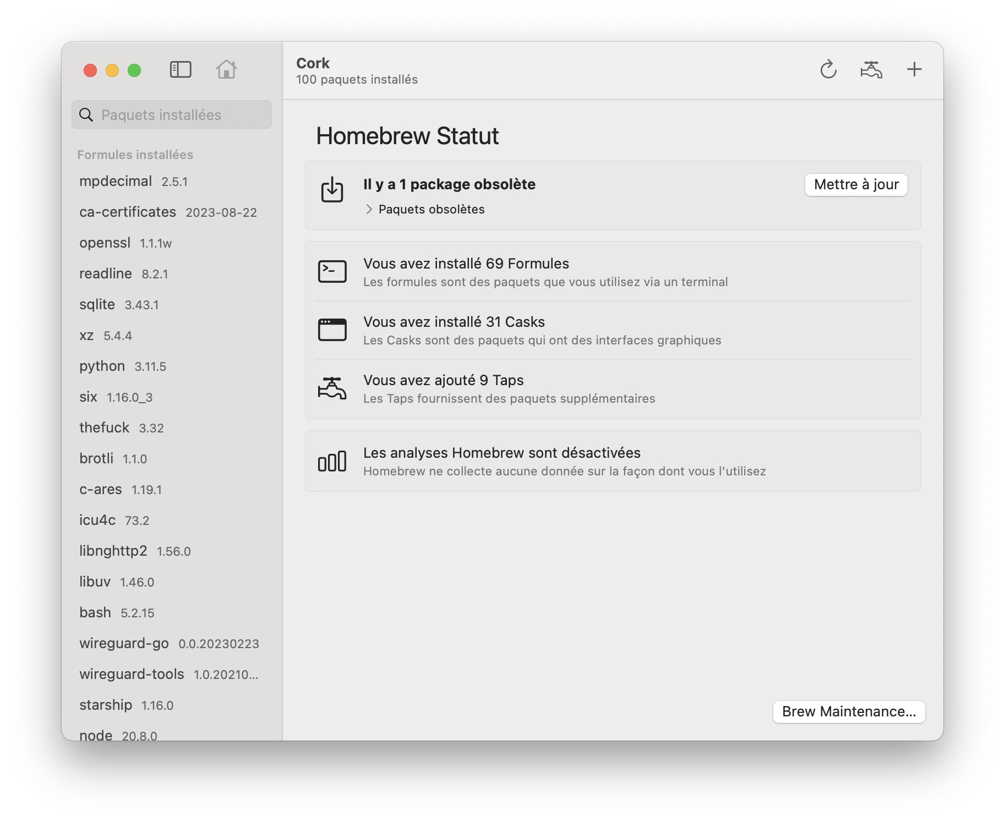Image resolution: width=1005 pixels, height=822 pixels.
Task: Expand the Paquets obsolètes disclosure
Action: pyautogui.click(x=369, y=210)
